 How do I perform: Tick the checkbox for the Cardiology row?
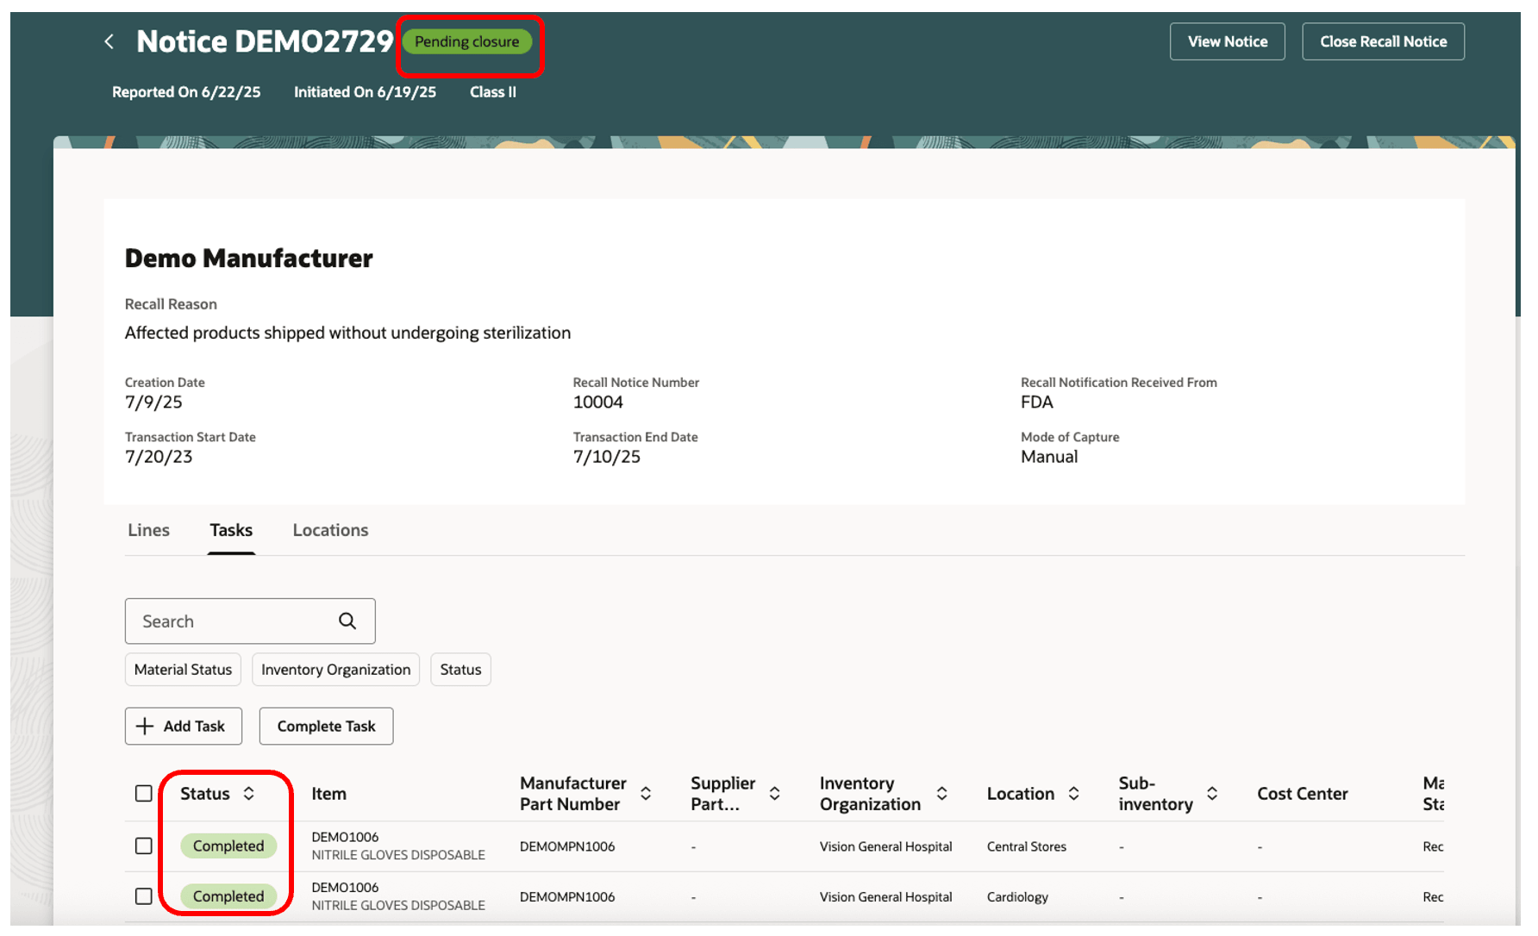[144, 896]
